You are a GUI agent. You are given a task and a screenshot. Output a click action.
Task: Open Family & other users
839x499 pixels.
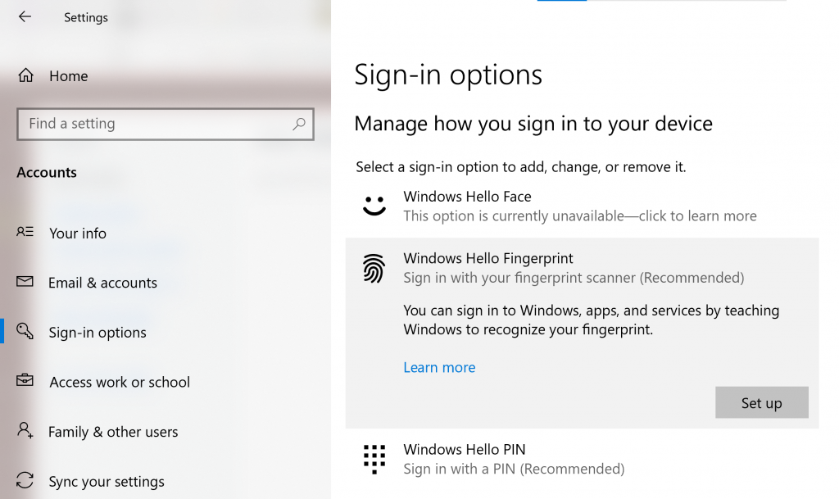(113, 432)
